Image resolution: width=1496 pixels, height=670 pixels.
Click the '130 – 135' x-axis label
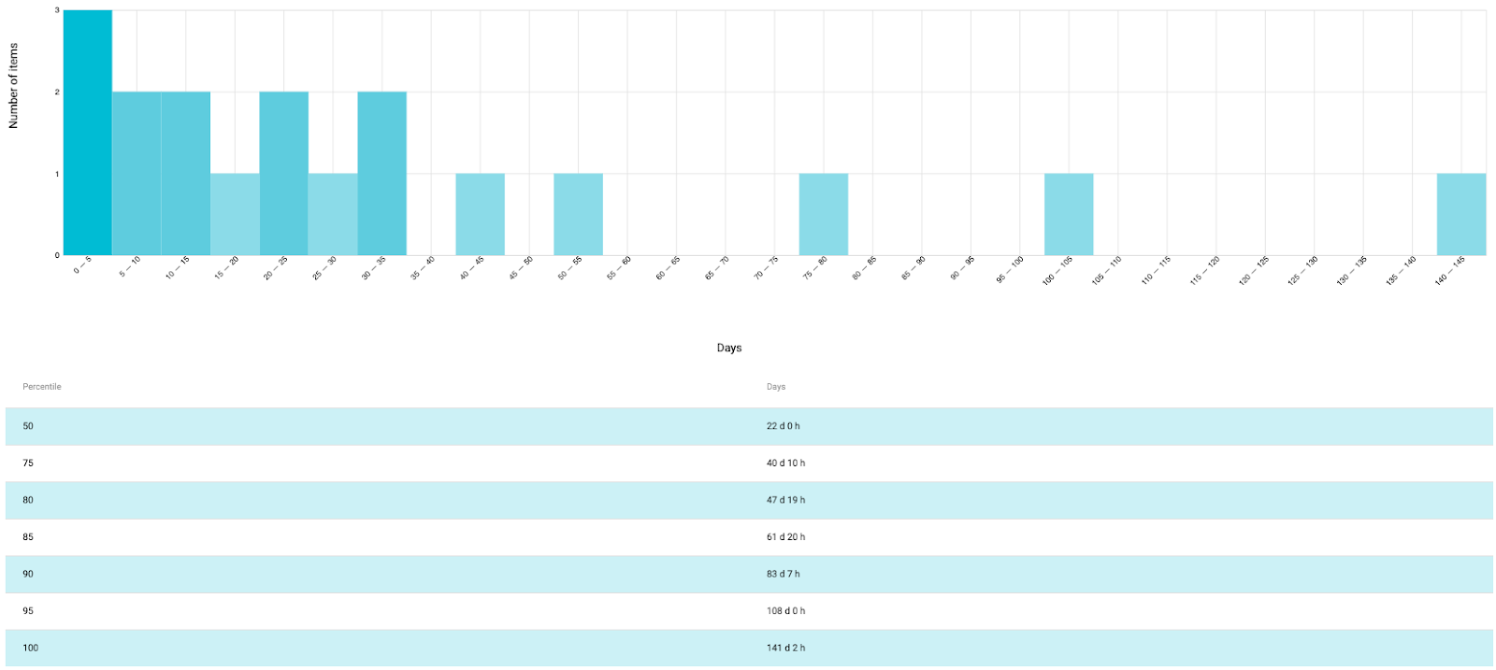(1352, 270)
